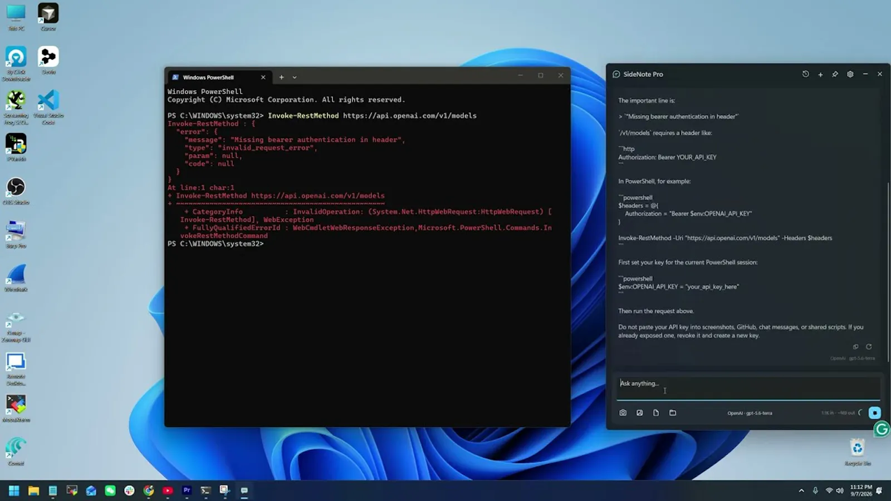Open SideNote Pro settings gear
The image size is (891, 501).
[x=850, y=74]
